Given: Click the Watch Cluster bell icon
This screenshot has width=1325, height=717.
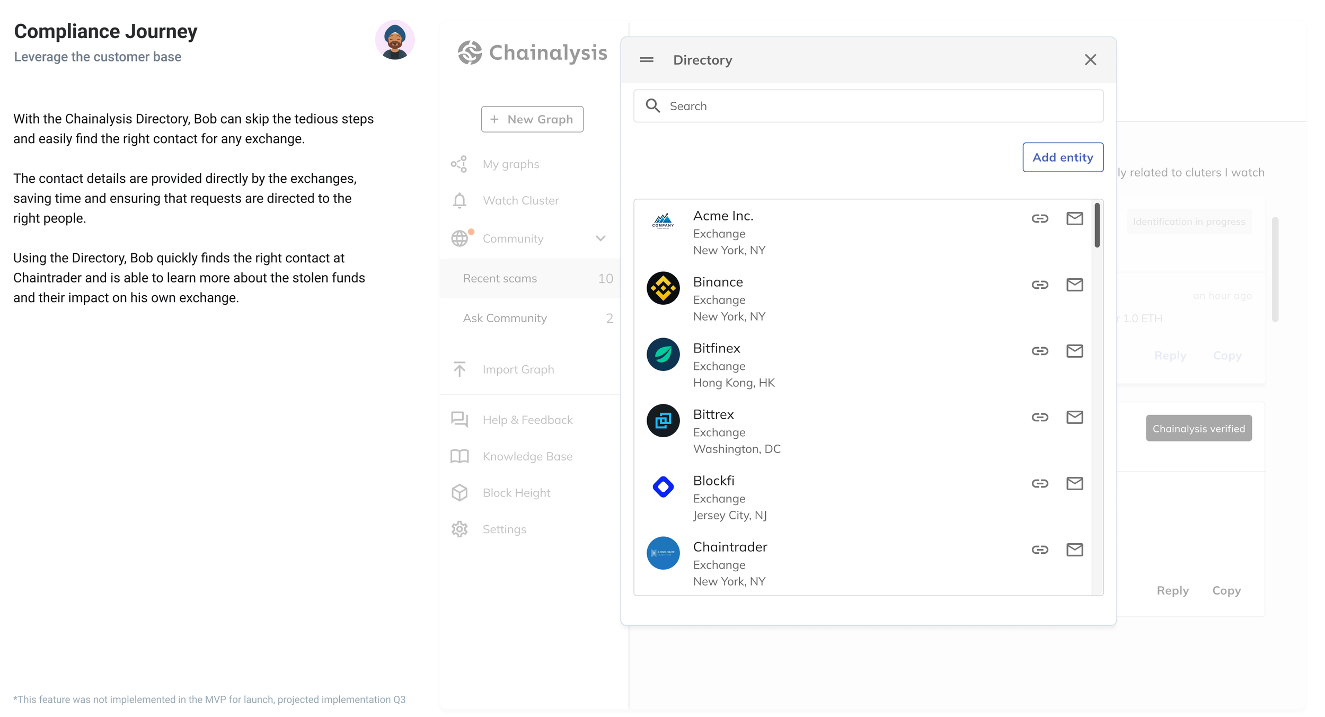Looking at the screenshot, I should [459, 201].
